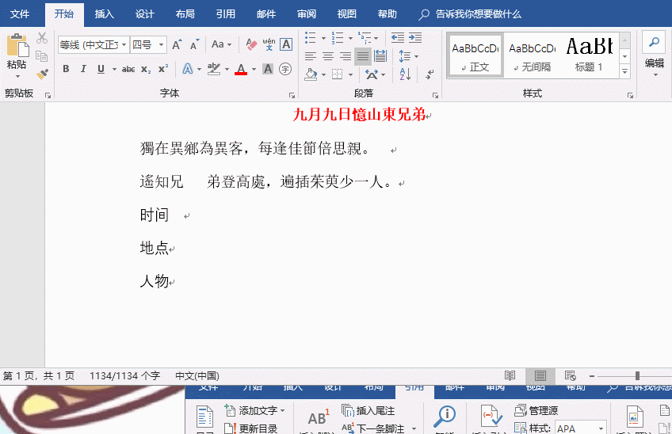
Task: Open the font name dropdown 等线
Action: pos(124,44)
